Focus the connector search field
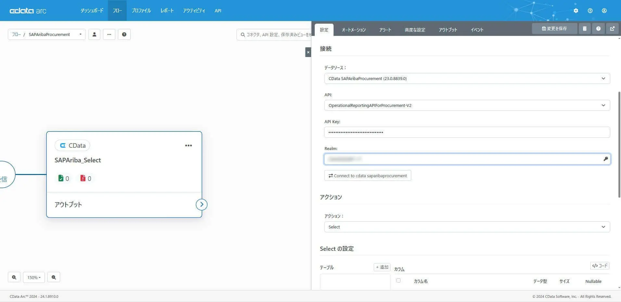Image resolution: width=621 pixels, height=302 pixels. point(274,35)
